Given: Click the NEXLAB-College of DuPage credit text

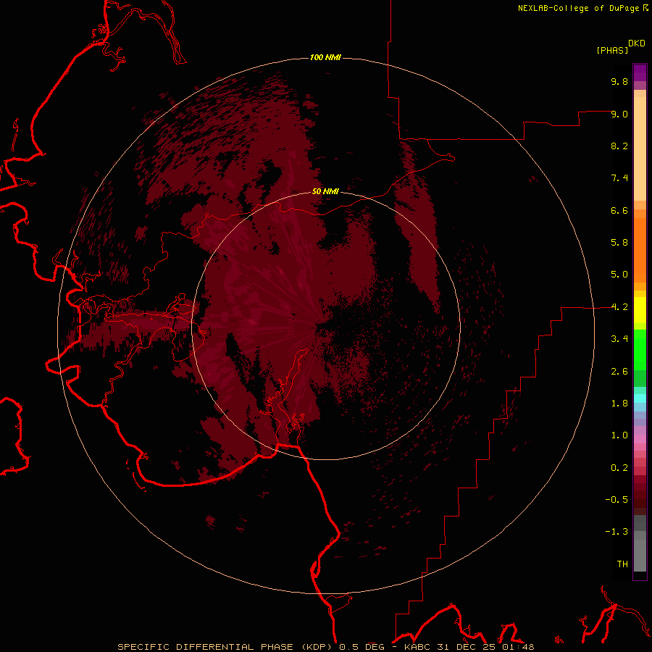Looking at the screenshot, I should pos(579,8).
